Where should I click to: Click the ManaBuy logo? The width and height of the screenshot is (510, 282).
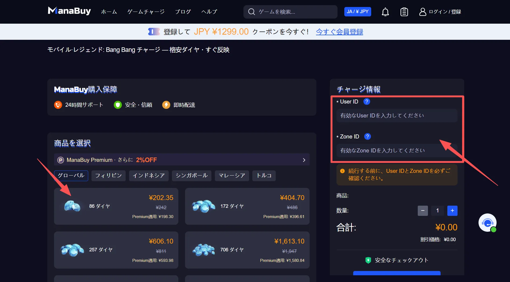click(69, 11)
